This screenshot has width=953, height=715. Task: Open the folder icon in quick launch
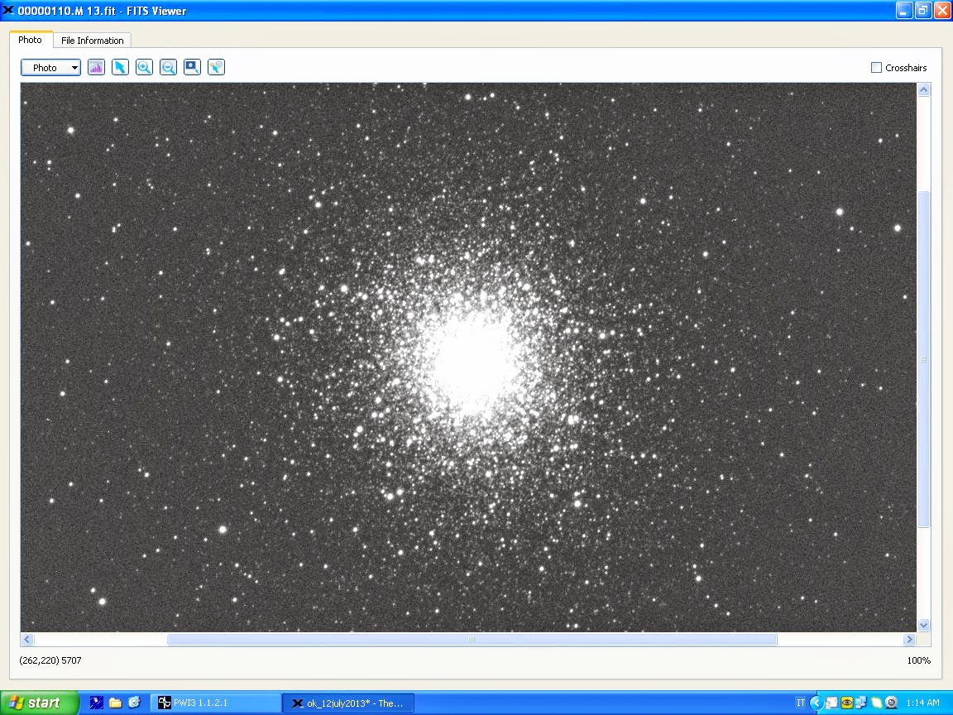coord(115,703)
